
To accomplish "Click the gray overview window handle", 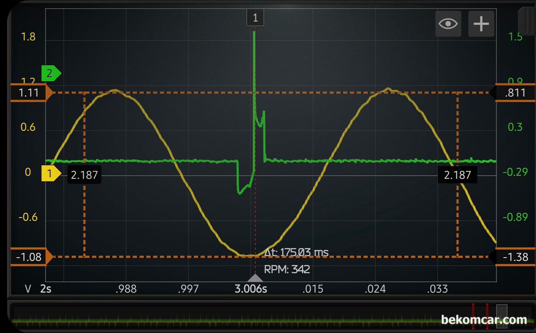I will pyautogui.click(x=502, y=316).
